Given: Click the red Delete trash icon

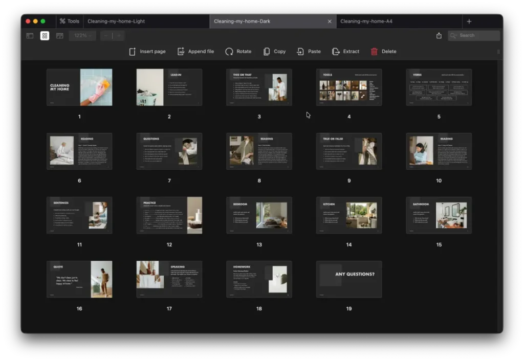Looking at the screenshot, I should coord(374,52).
